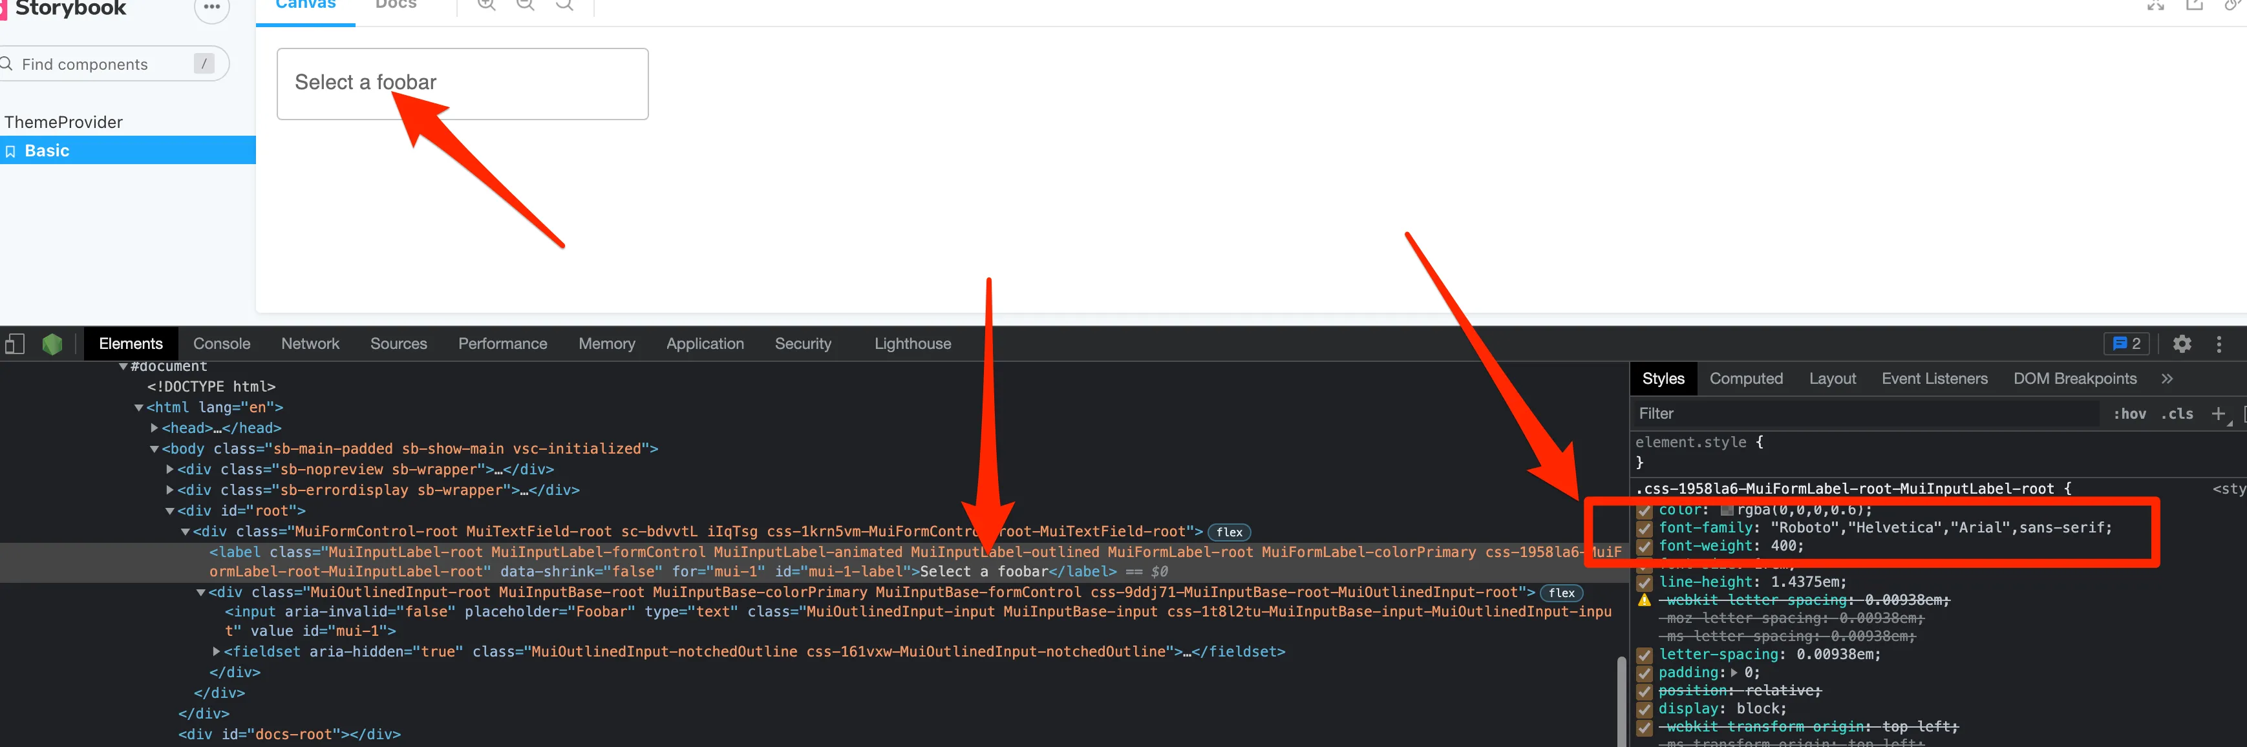Open color swatch for rgba color
Viewport: 2247px width, 747px height.
pos(1726,510)
